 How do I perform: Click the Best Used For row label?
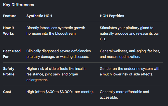(12, 54)
